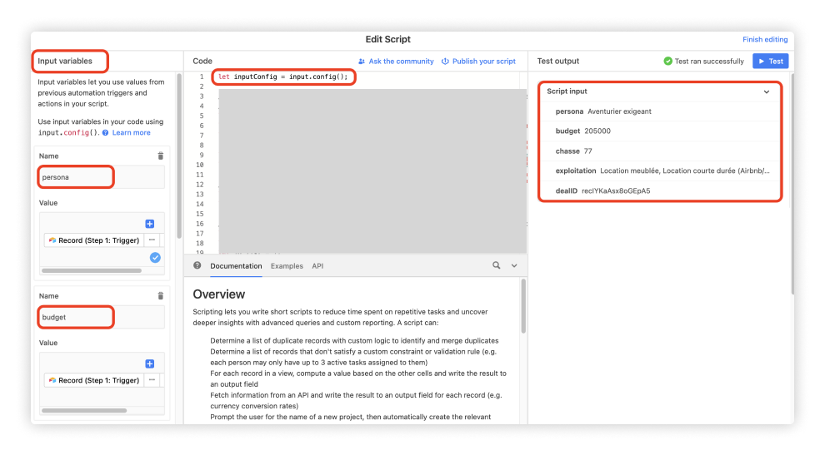Edit the persona name field
The height and width of the screenshot is (455, 825).
[x=101, y=177]
